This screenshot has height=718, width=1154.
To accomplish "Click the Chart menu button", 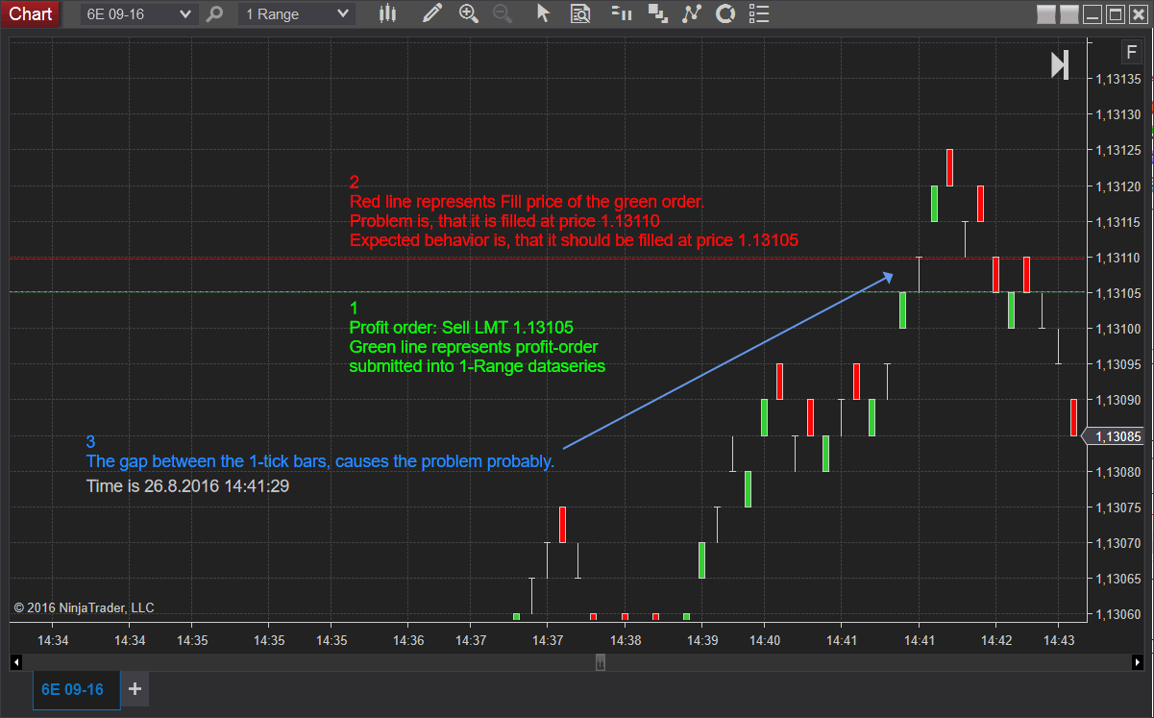I will click(x=31, y=13).
